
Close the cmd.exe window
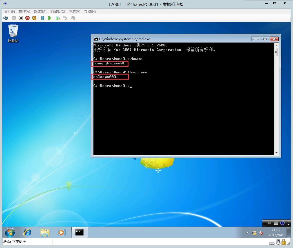(274, 39)
